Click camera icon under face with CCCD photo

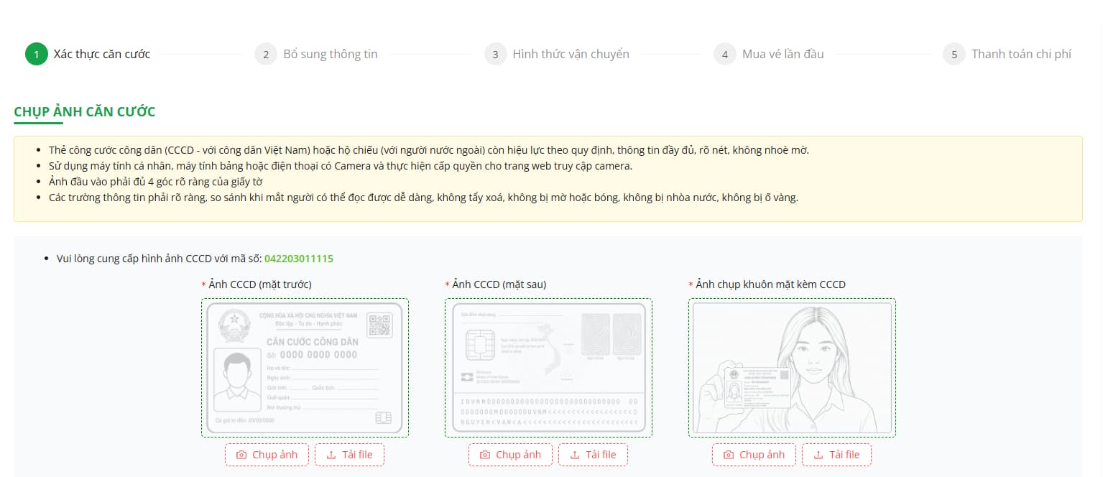pyautogui.click(x=729, y=455)
